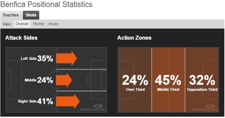
Task: Select the Overall view option
Action: 22,24
